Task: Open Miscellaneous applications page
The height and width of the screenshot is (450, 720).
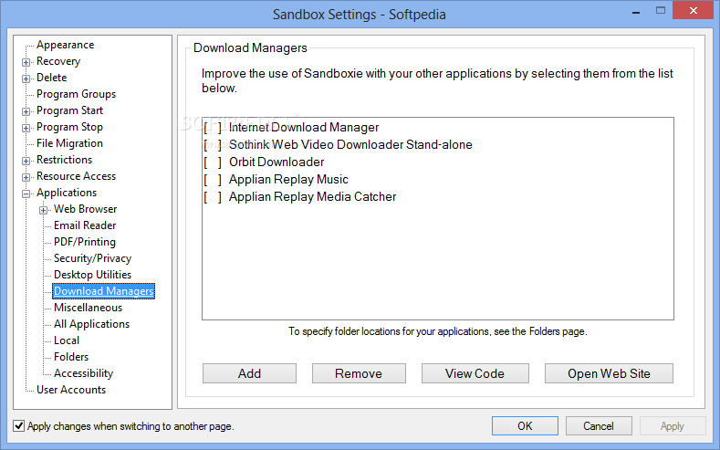Action: [x=89, y=308]
